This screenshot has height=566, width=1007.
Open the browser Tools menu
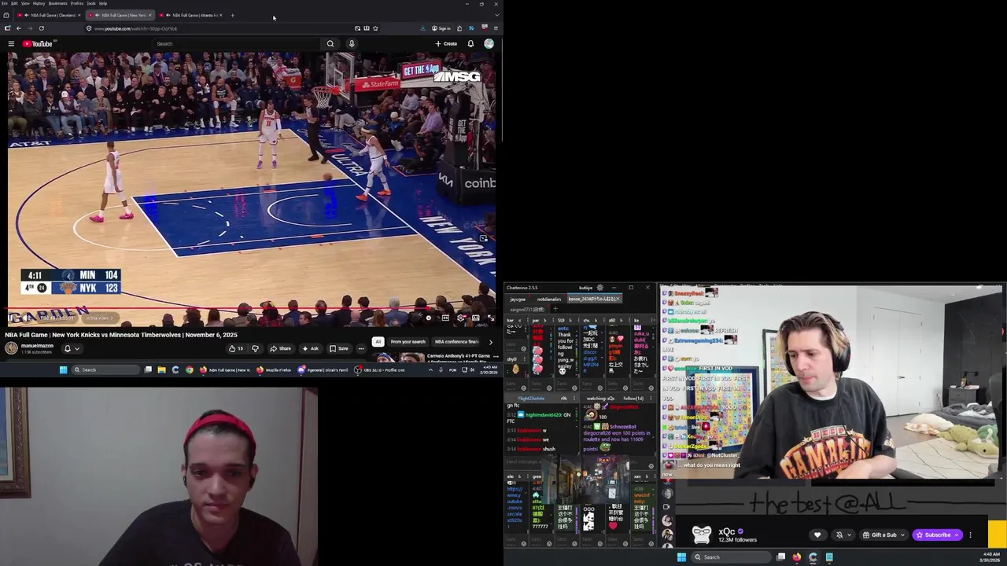pos(91,3)
